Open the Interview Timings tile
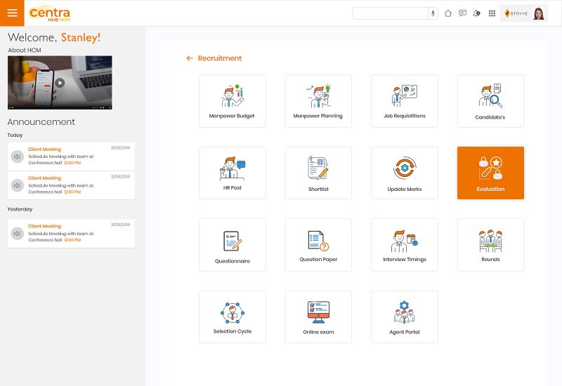Viewport: 562px width, 386px height. [404, 245]
